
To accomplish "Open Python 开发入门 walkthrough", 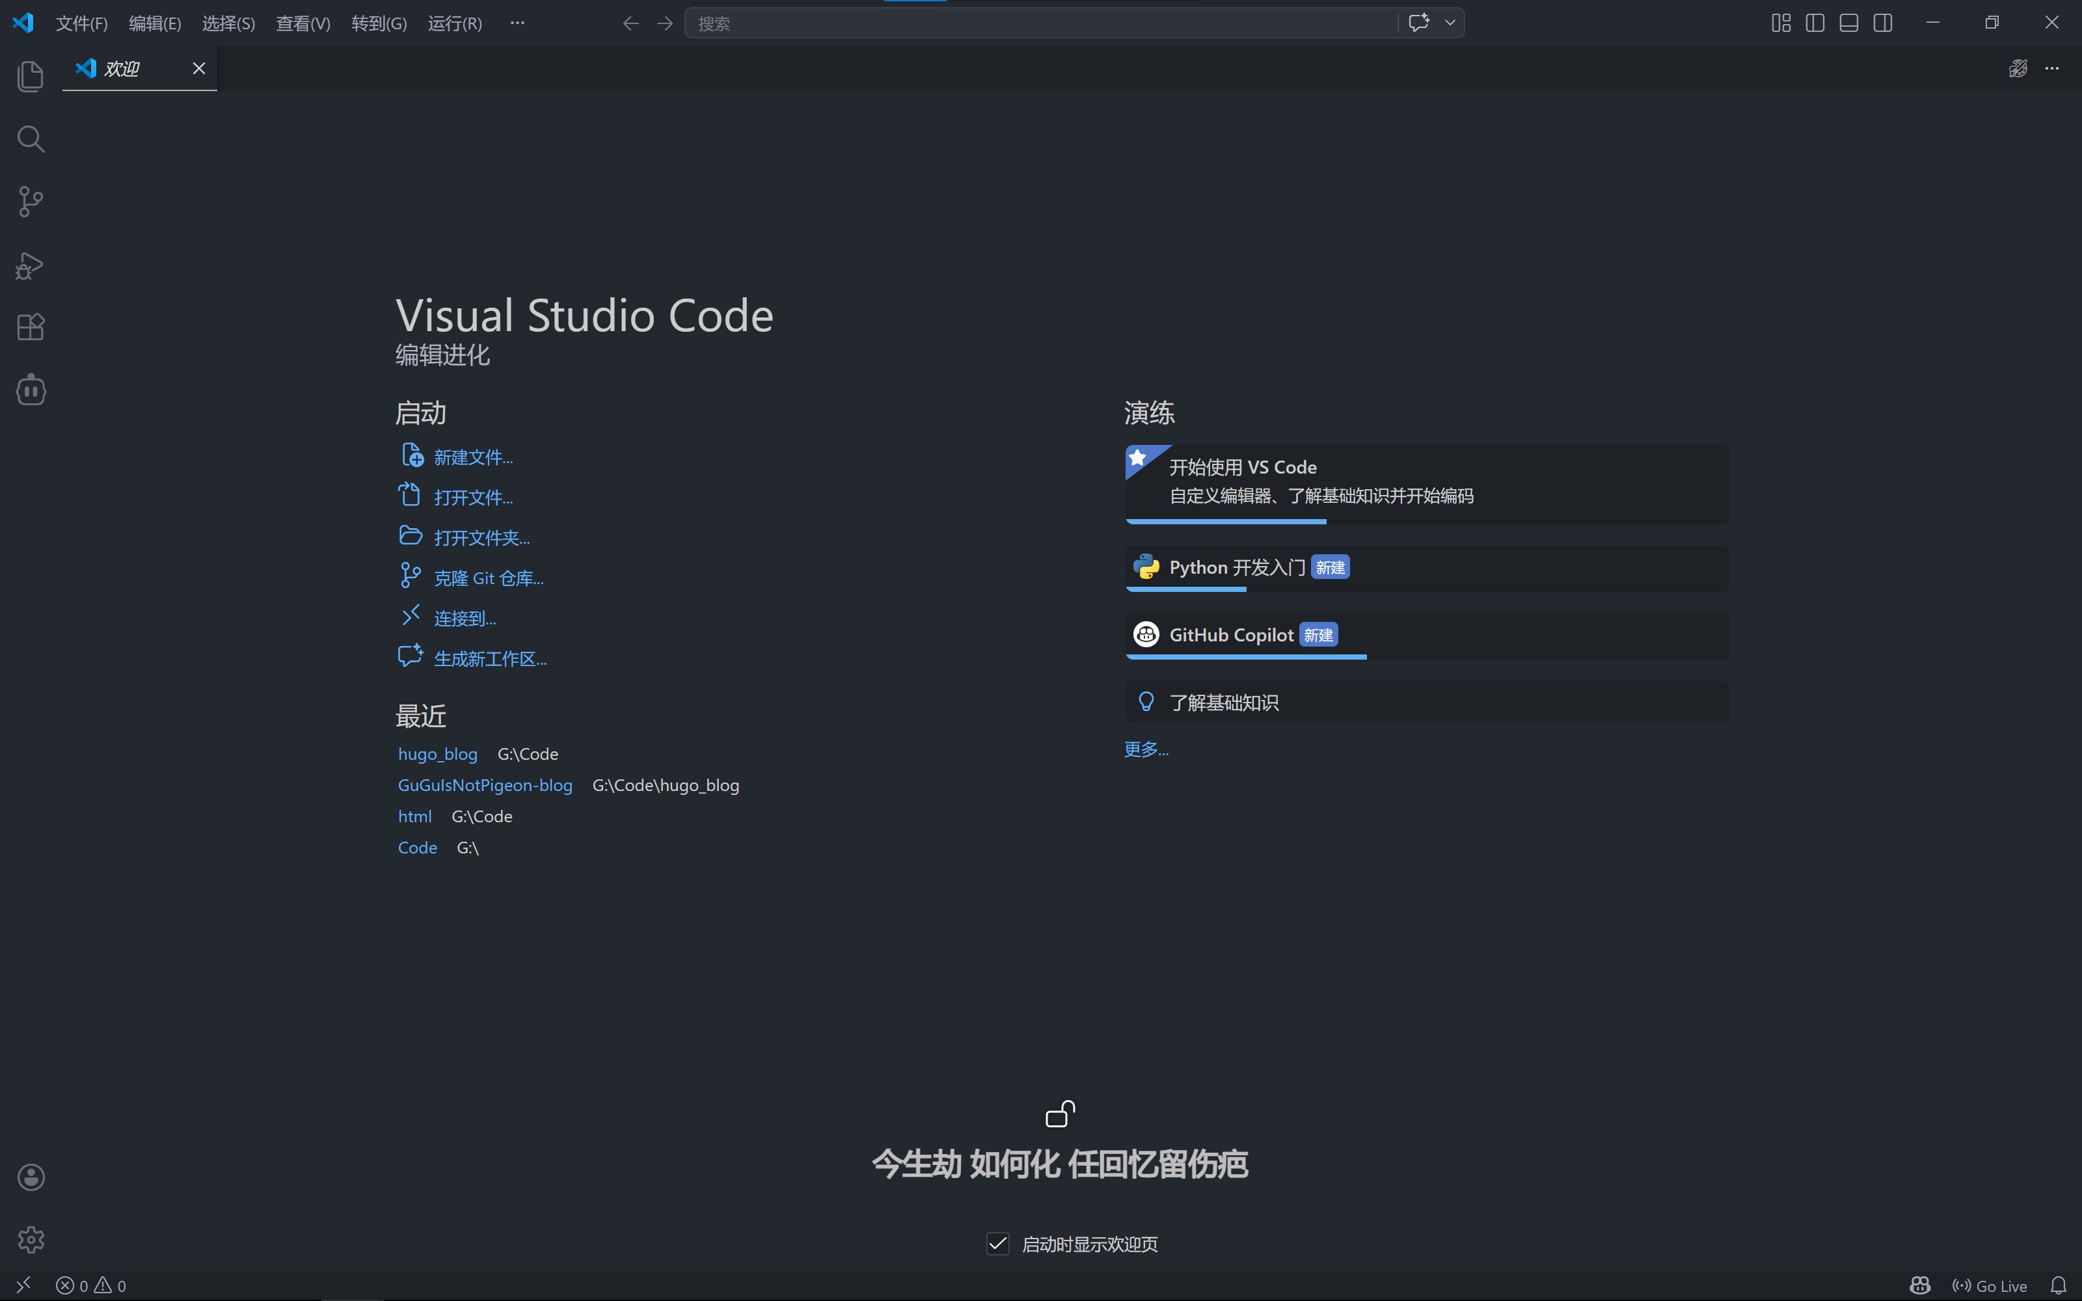I will (x=1426, y=568).
